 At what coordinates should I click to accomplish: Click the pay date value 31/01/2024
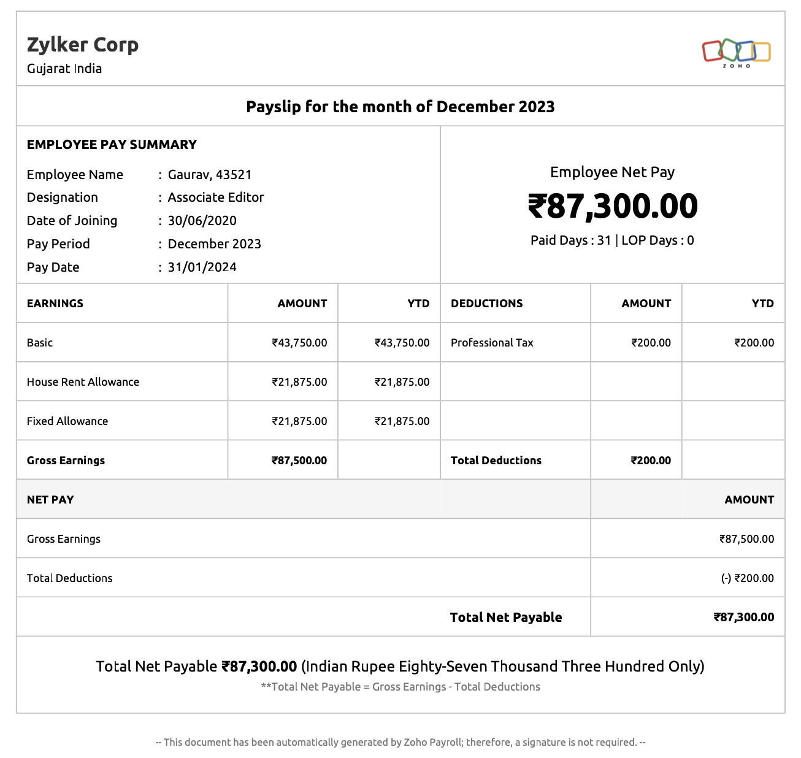(x=202, y=267)
